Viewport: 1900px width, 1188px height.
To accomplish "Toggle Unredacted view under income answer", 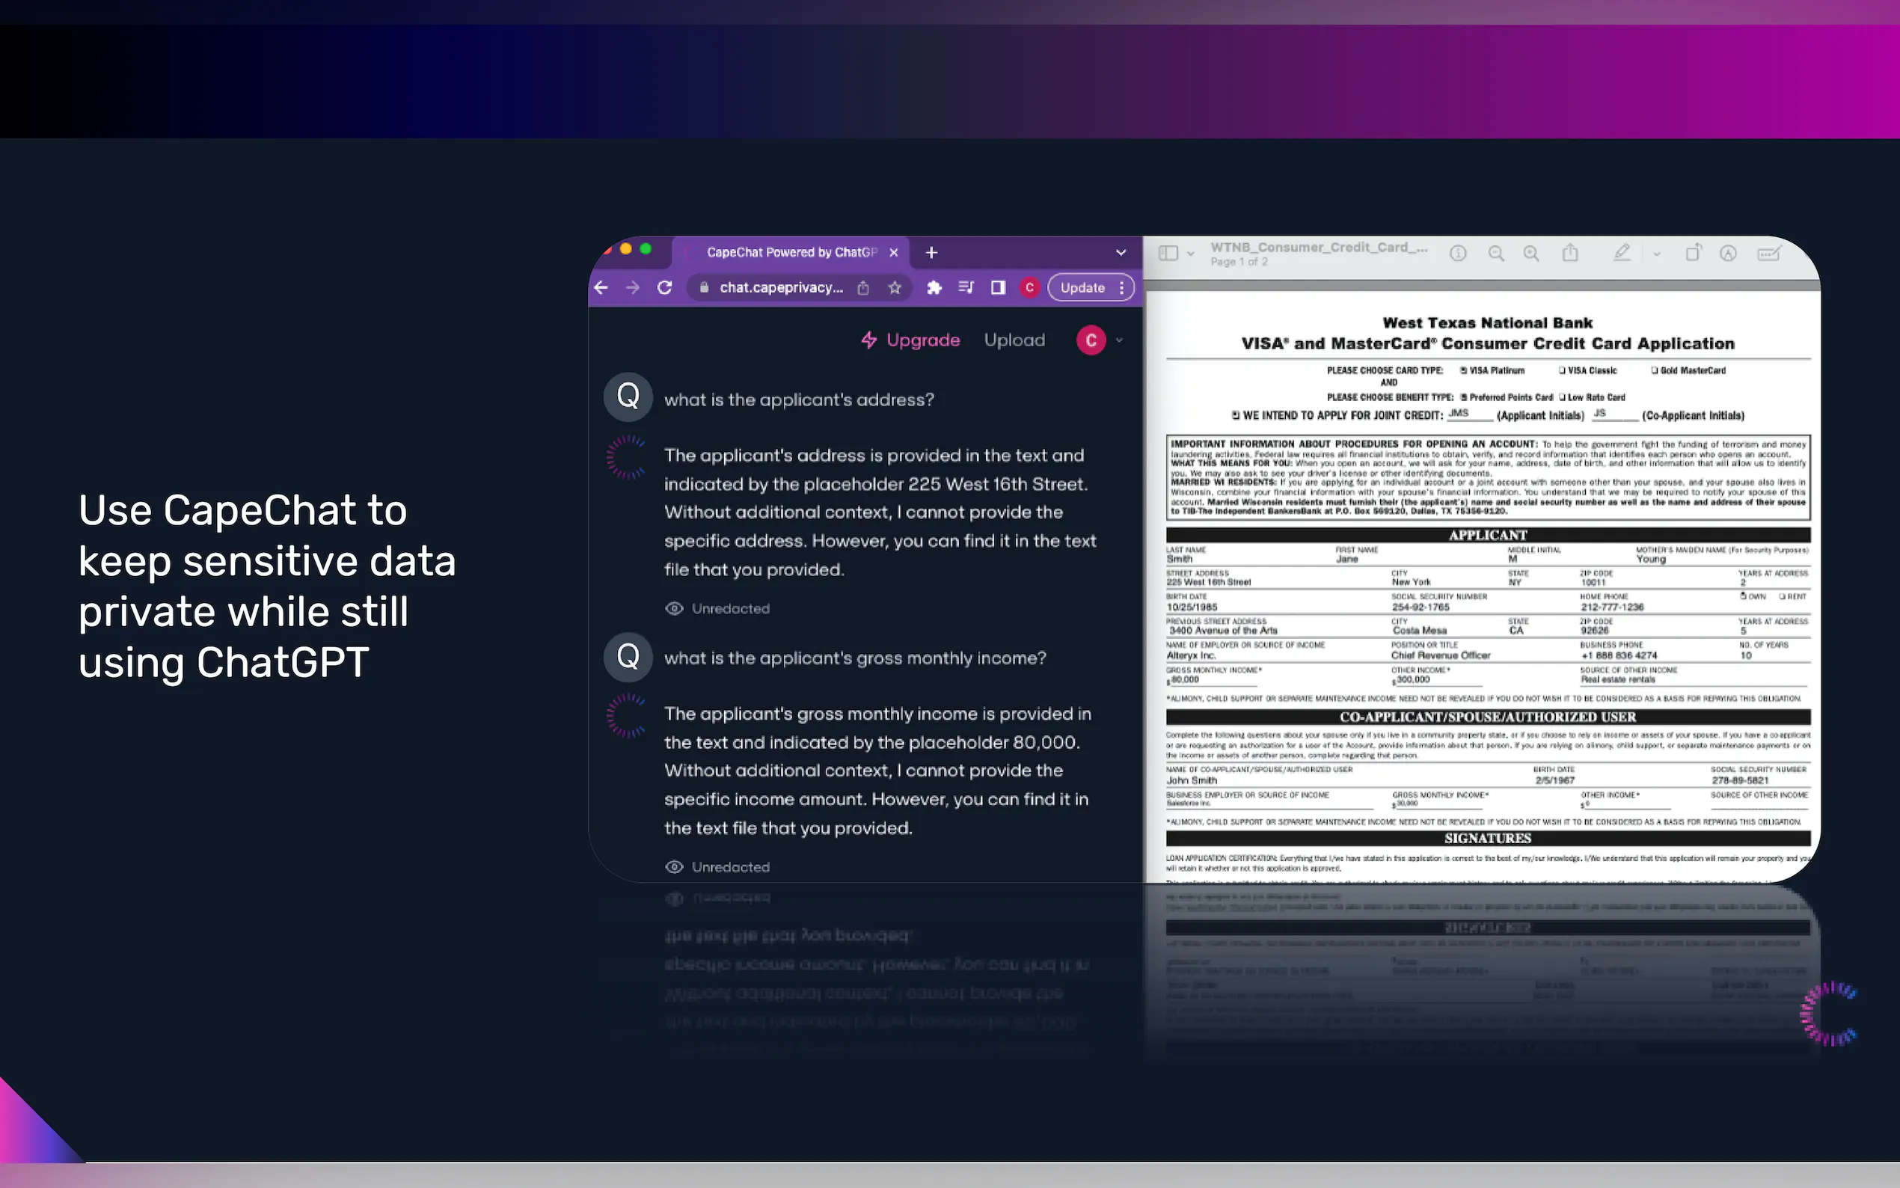I will point(718,866).
